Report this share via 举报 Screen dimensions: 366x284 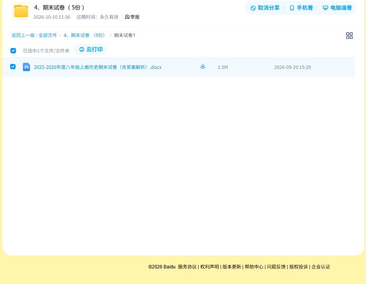pyautogui.click(x=132, y=17)
